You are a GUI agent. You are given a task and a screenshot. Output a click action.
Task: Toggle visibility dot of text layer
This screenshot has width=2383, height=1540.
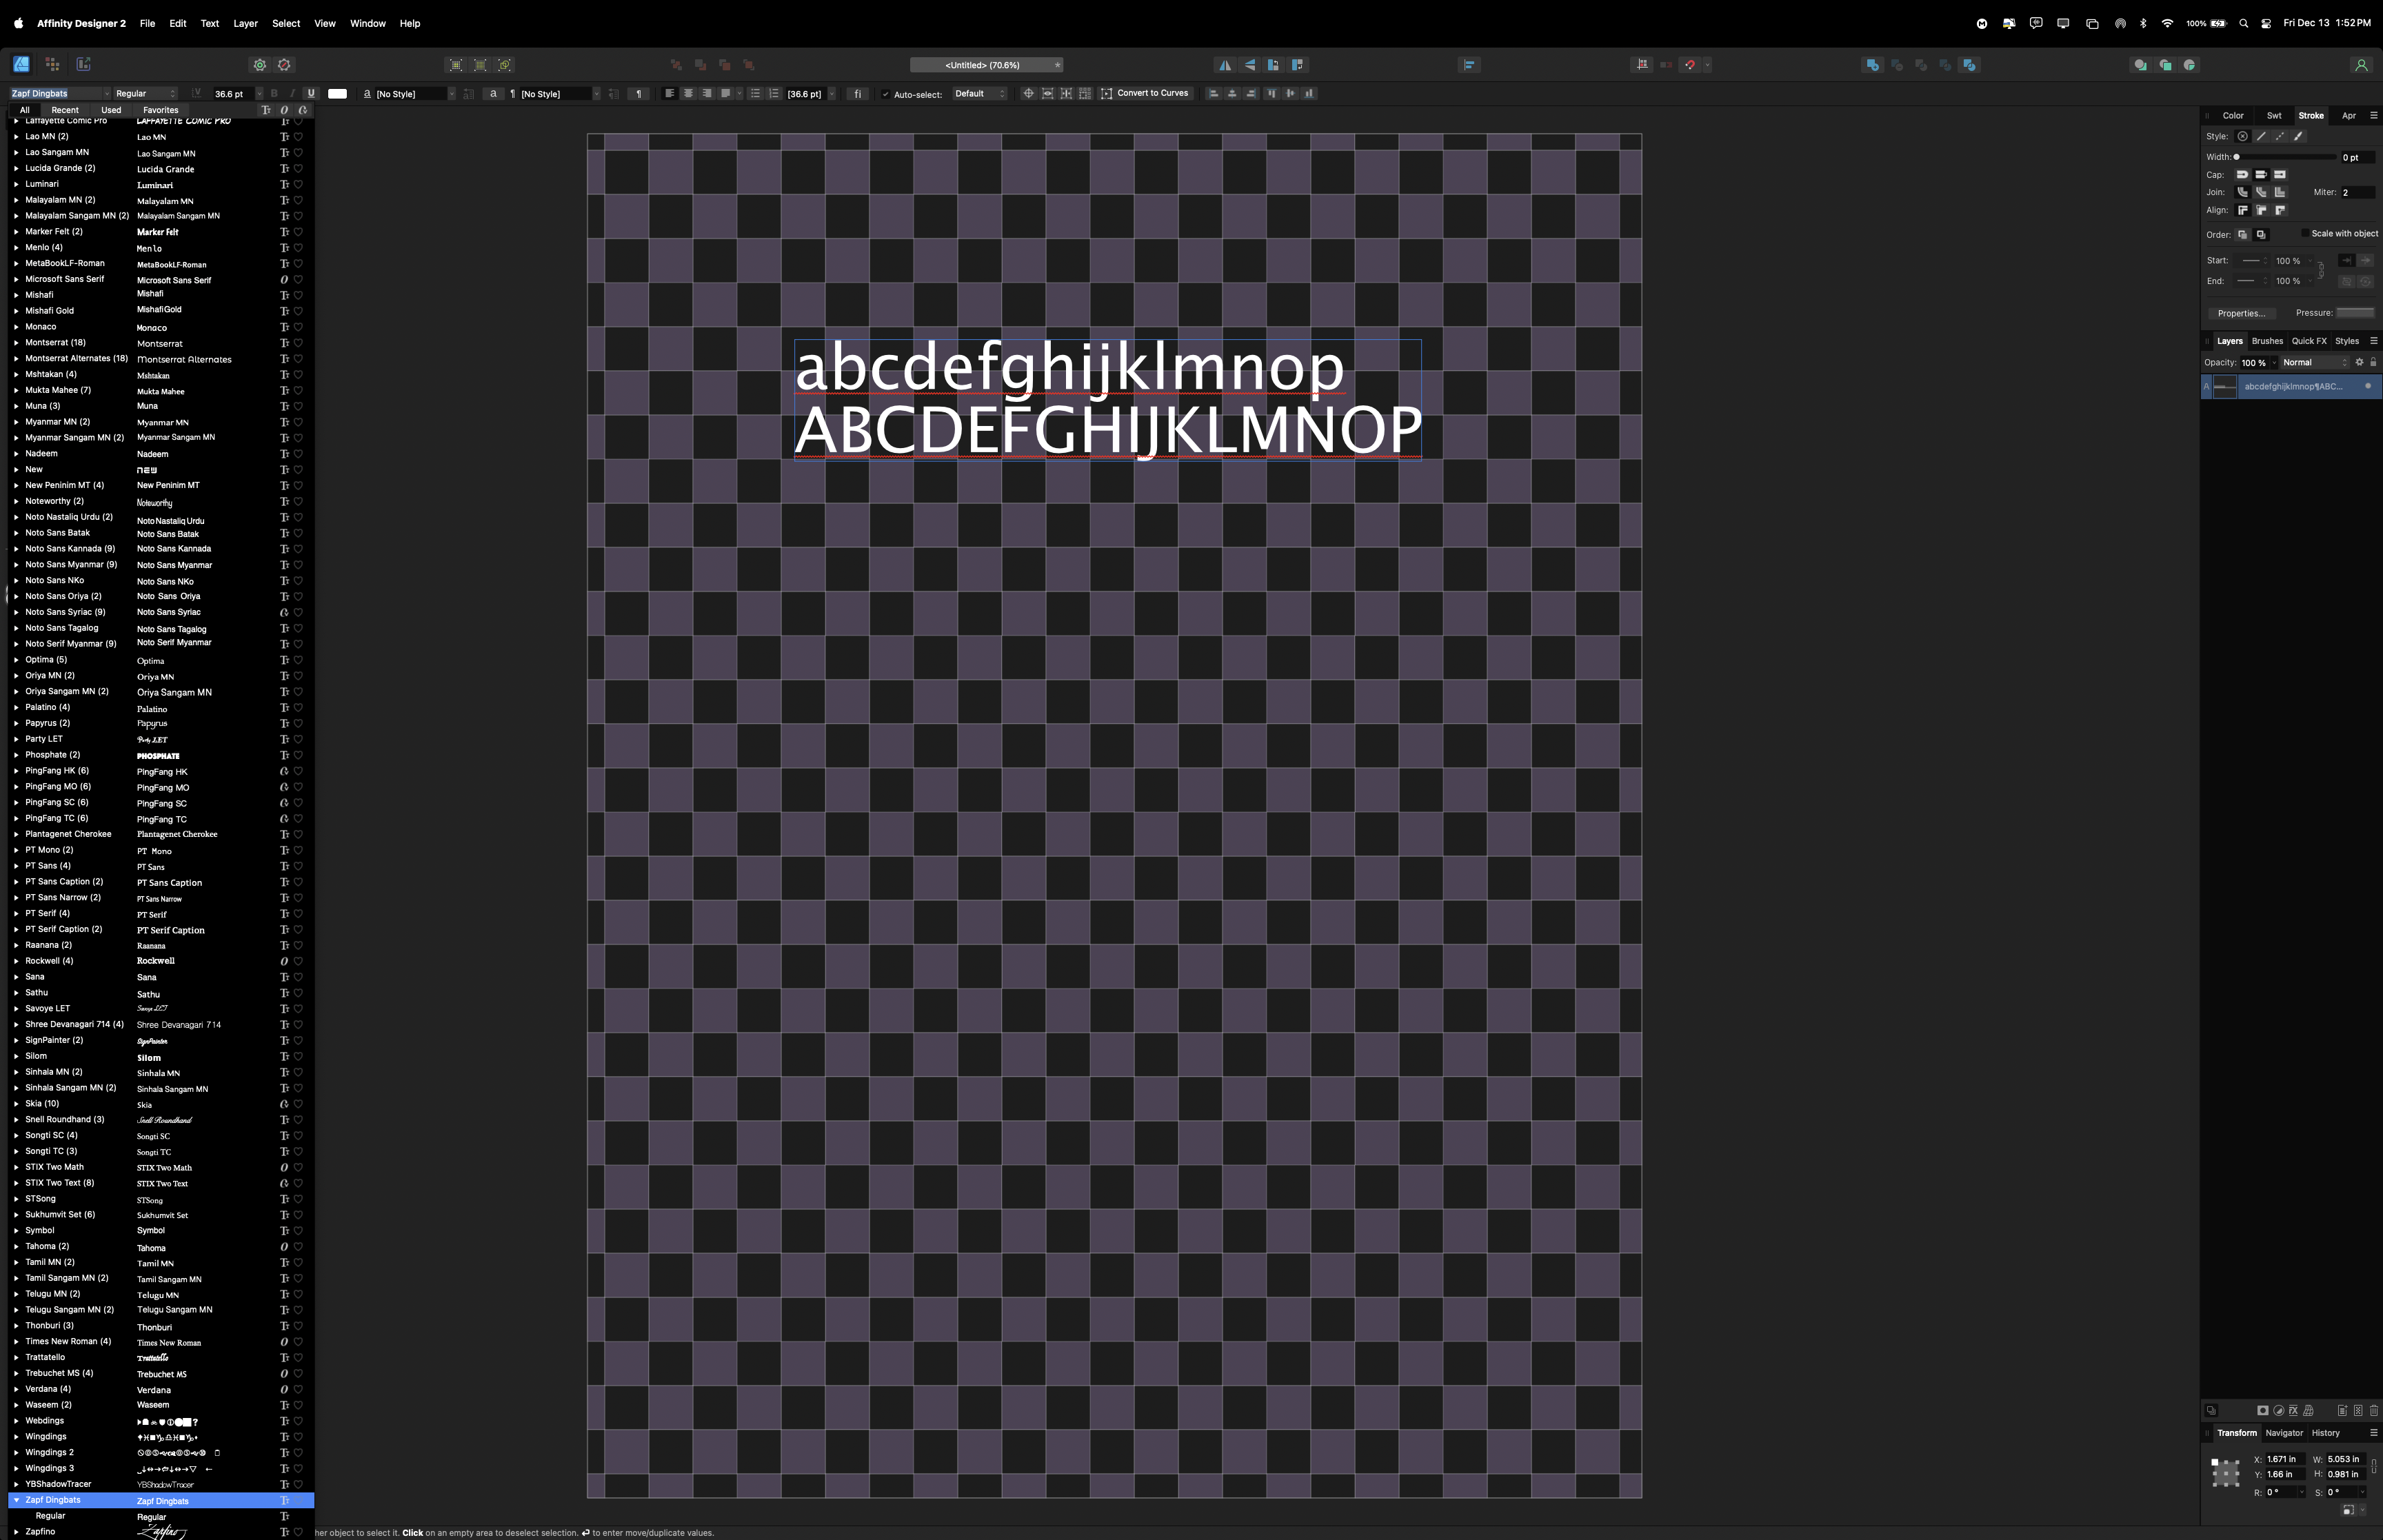[2367, 386]
